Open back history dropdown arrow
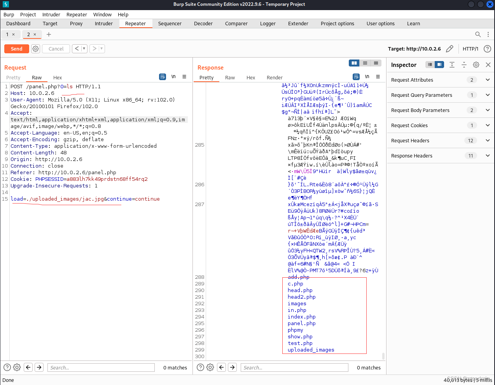Screen dimensions: 495x385 84,49
